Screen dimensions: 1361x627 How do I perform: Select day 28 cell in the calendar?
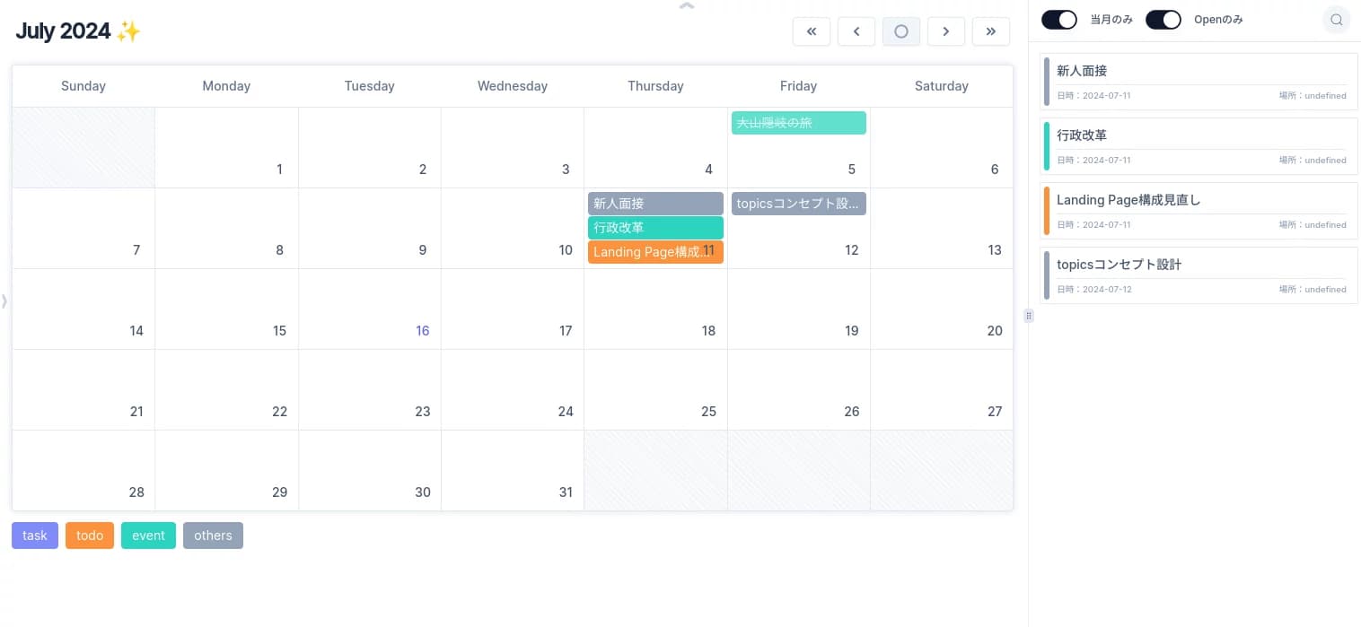pos(83,470)
